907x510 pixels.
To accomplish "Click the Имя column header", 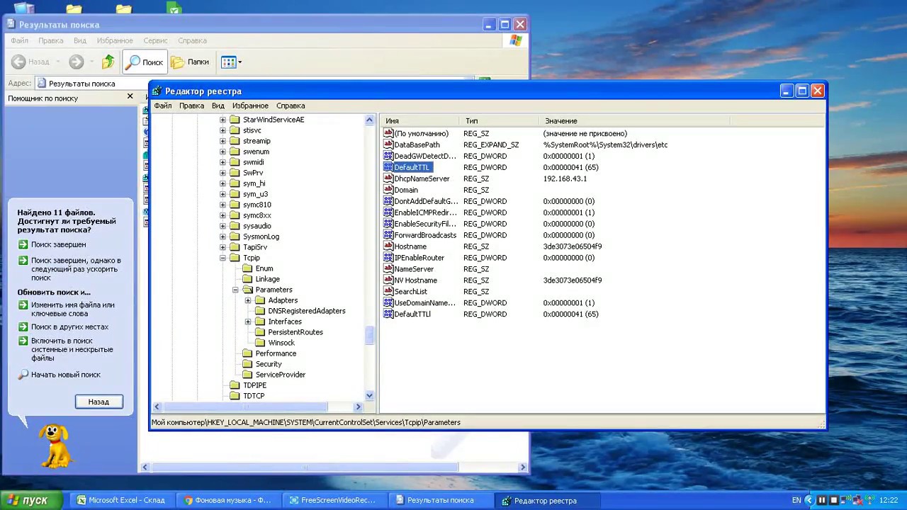I will point(420,121).
